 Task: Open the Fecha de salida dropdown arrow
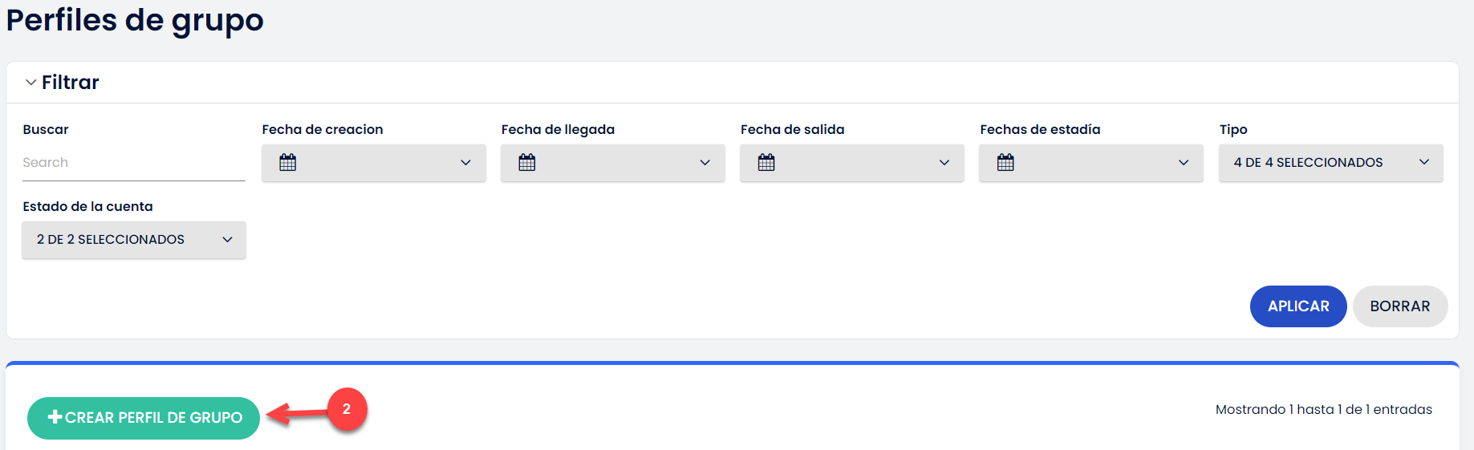[x=944, y=163]
